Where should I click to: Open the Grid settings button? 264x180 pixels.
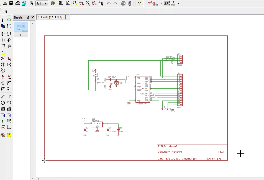point(5,11)
